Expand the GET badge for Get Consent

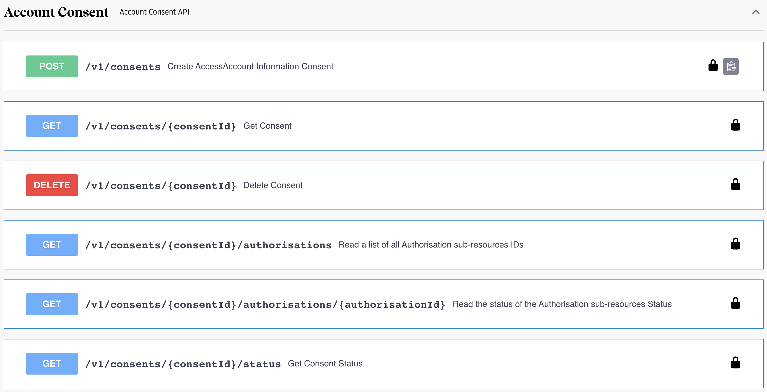coord(52,126)
